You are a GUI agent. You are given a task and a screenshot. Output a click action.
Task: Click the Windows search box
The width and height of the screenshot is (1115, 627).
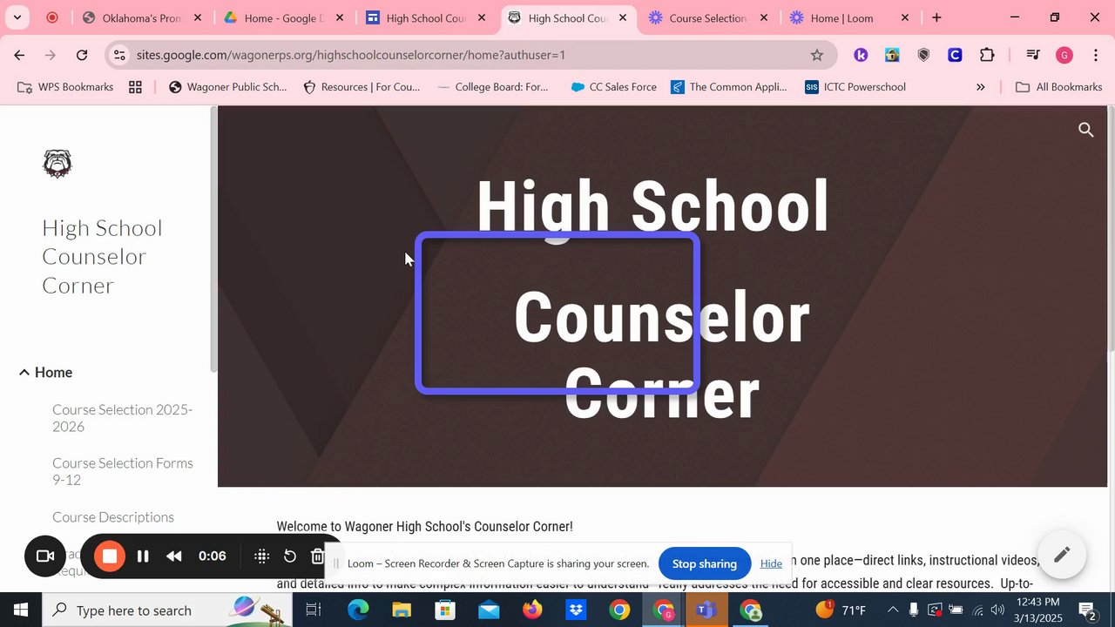tap(167, 610)
